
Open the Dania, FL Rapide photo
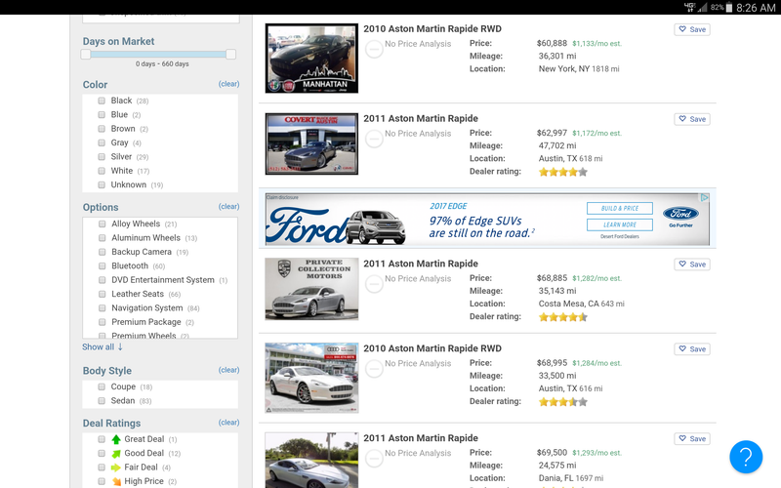pyautogui.click(x=311, y=460)
